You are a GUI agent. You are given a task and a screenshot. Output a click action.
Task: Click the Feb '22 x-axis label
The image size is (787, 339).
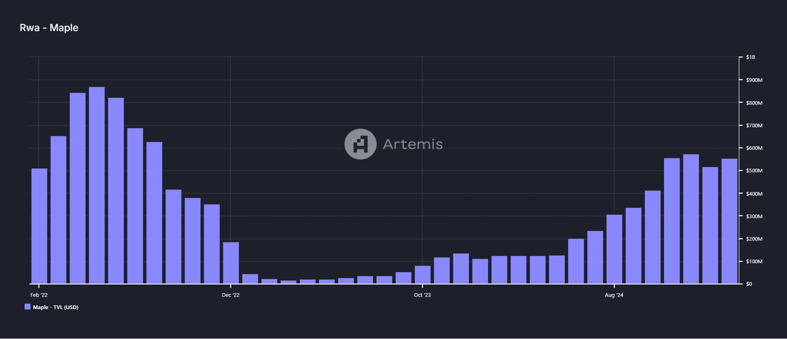point(39,295)
